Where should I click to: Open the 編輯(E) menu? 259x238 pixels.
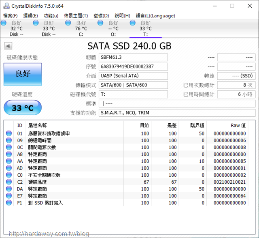[31, 16]
